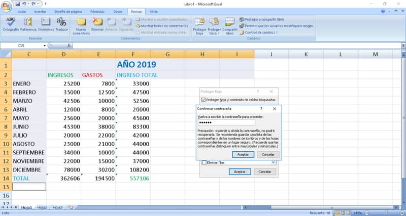This screenshot has height=216, width=406.
Task: Switch to Normal view in status bar
Action: click(337, 213)
